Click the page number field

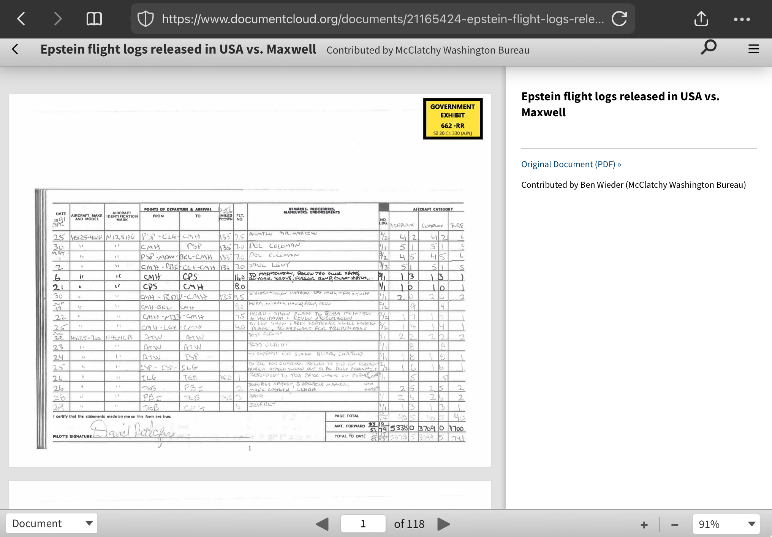point(363,524)
